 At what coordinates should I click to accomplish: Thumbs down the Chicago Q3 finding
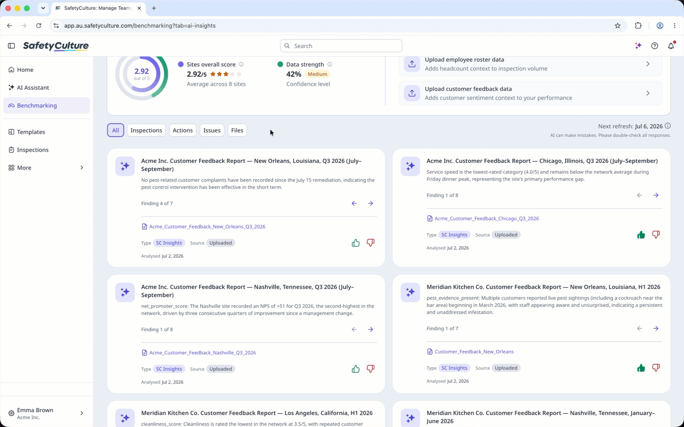click(656, 235)
